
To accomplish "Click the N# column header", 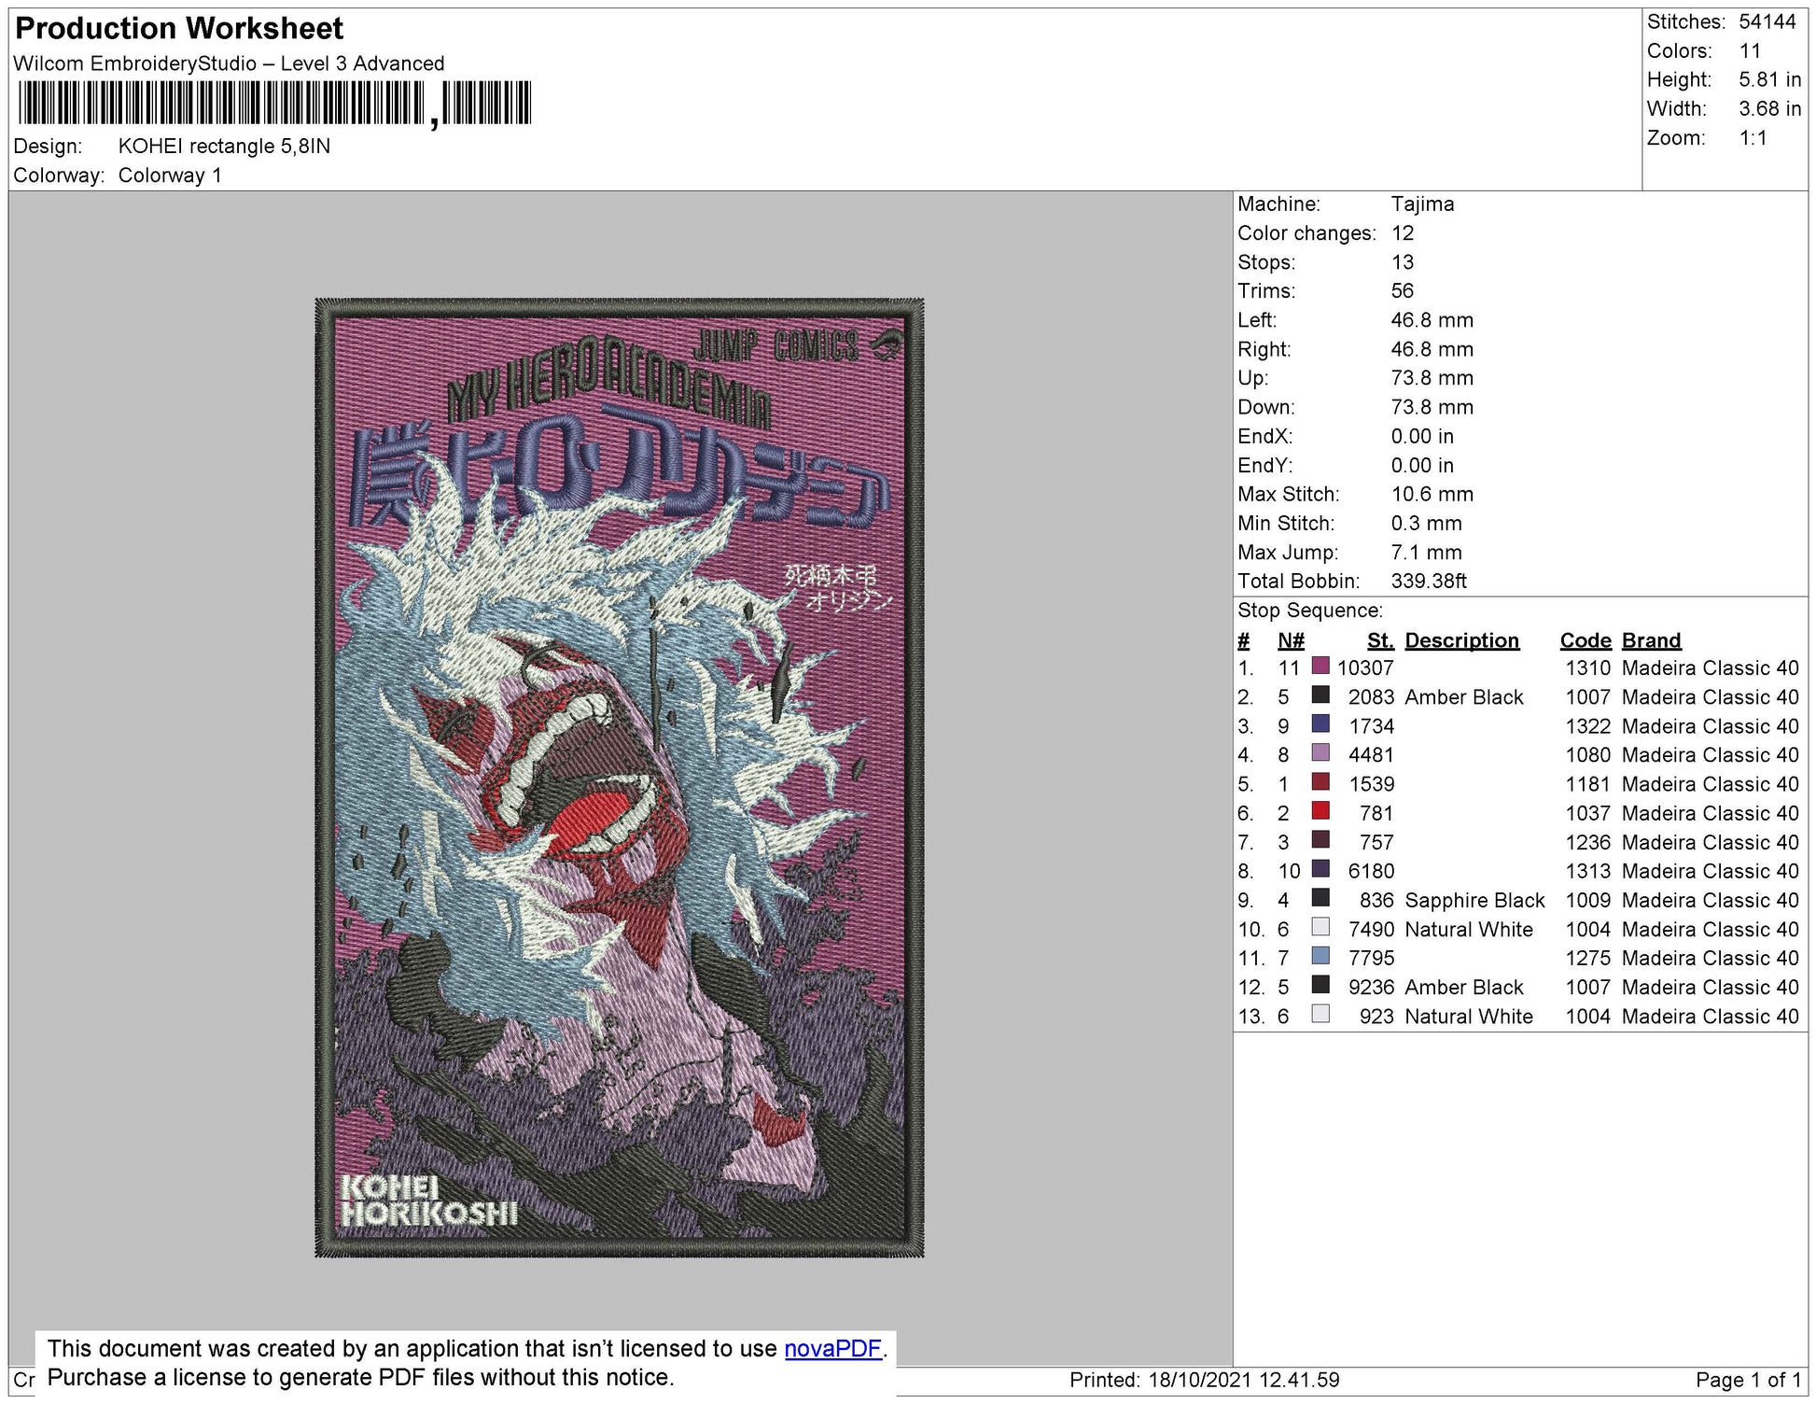I will 1291,640.
